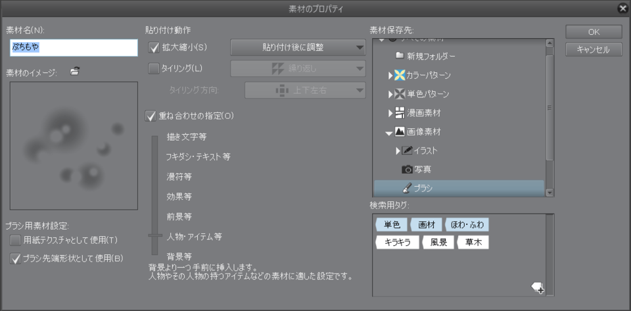Enable 用紙テクスチャとして使用 checkbox
The width and height of the screenshot is (631, 311).
click(x=16, y=240)
